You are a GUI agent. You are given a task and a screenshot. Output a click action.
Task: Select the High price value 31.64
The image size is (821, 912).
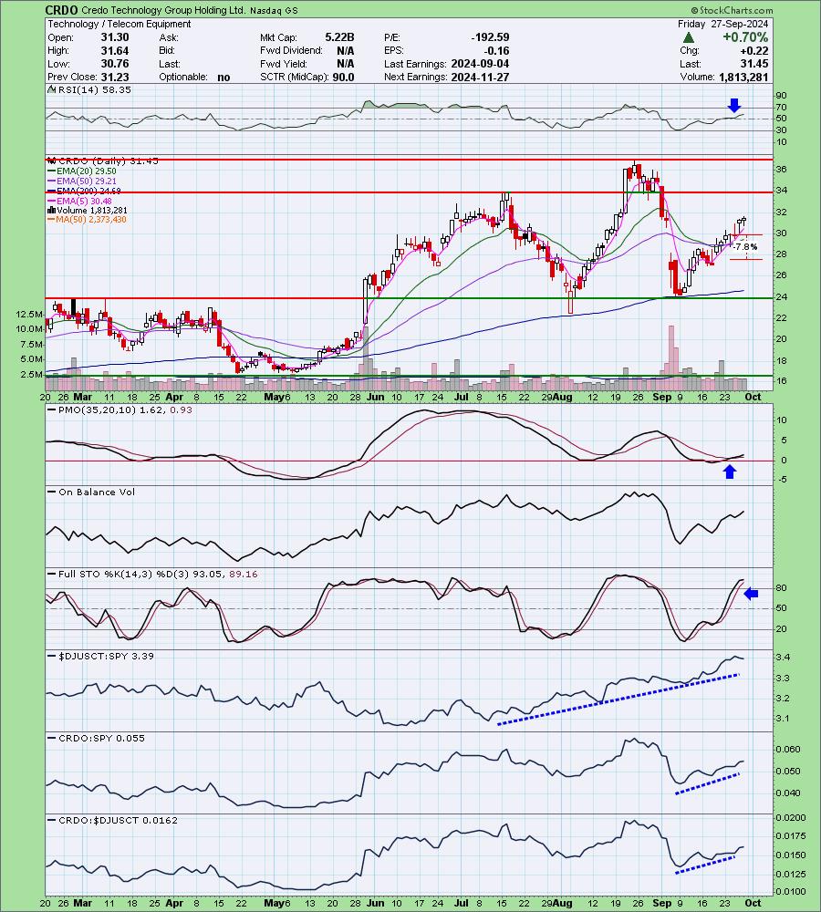(x=115, y=50)
